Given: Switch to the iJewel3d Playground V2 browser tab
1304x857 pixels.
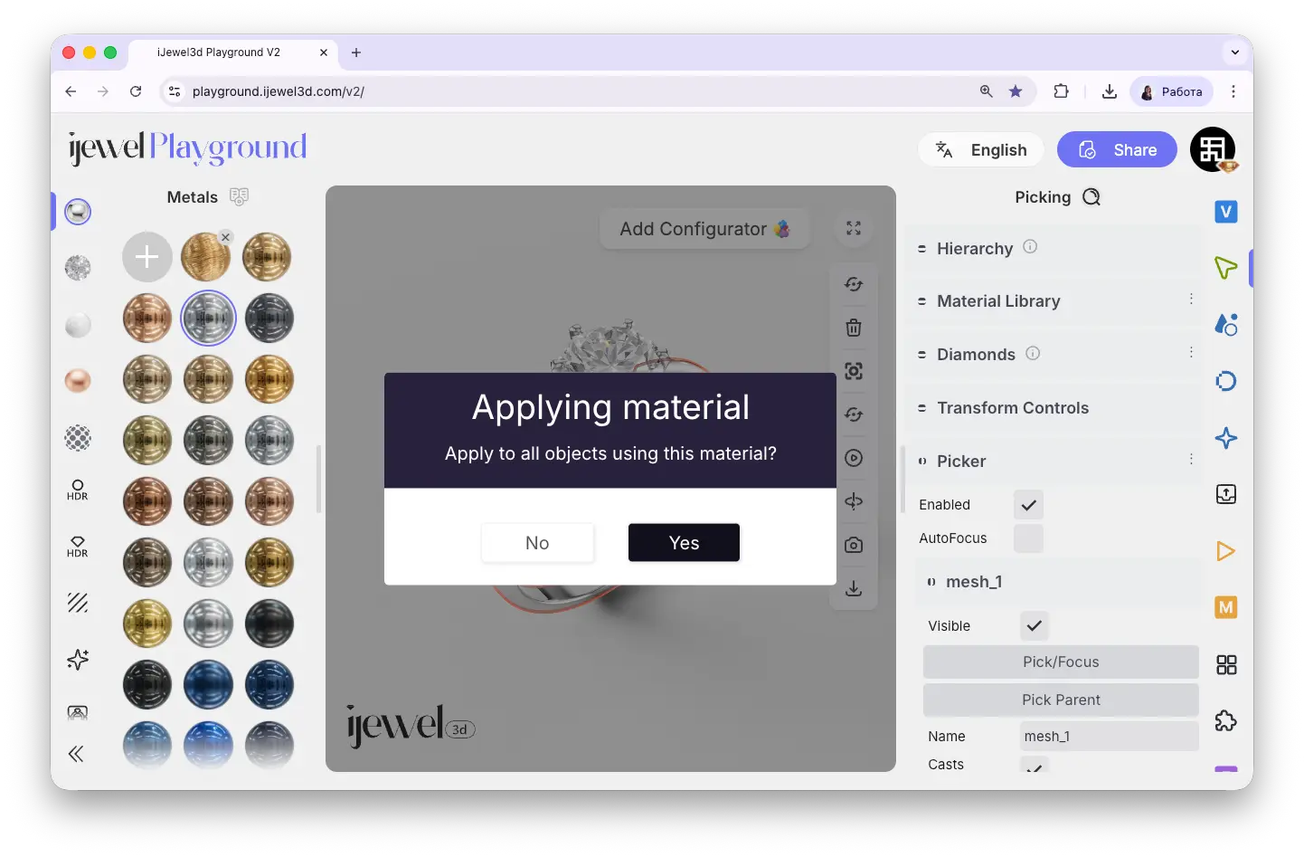Looking at the screenshot, I should pos(233,52).
